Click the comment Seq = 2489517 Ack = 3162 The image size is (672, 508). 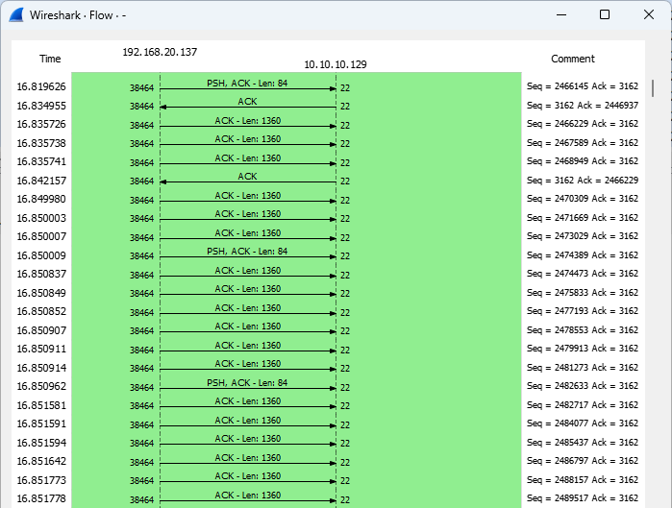583,498
